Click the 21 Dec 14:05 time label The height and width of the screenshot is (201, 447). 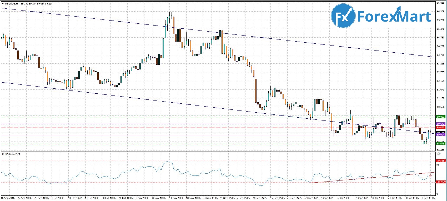click(x=294, y=198)
